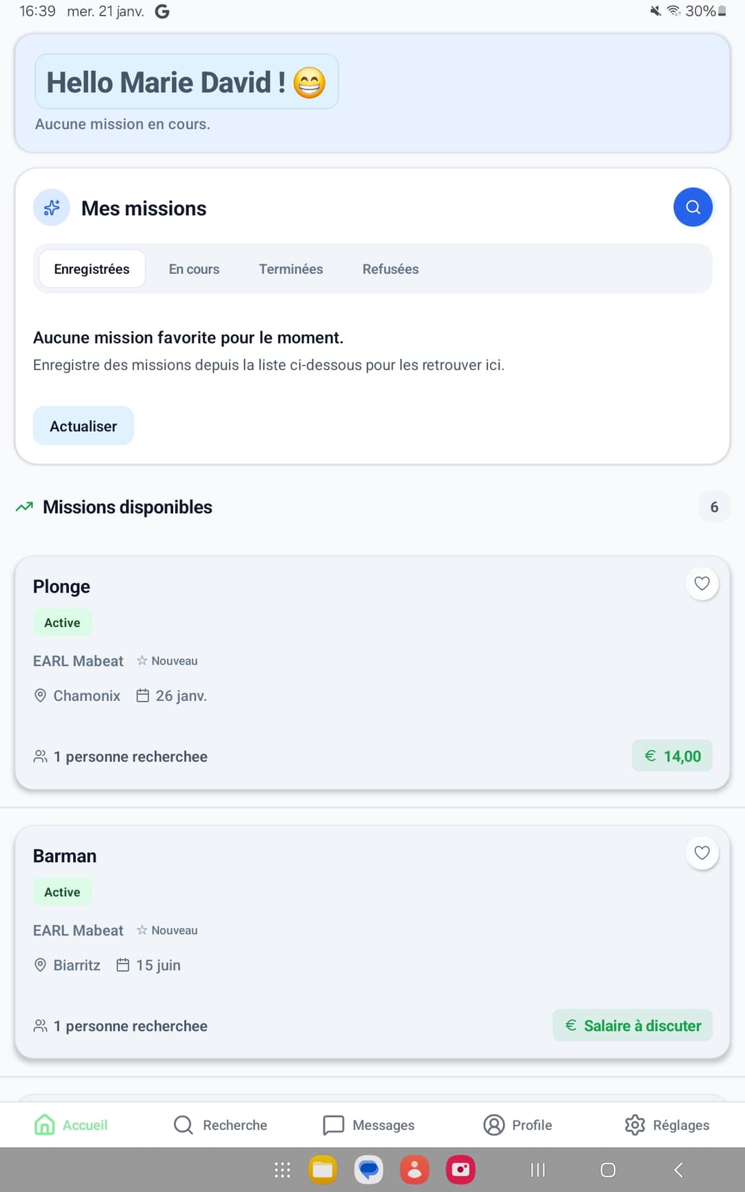Click the location pin next to Biarritz
The width and height of the screenshot is (745, 1192).
tap(40, 964)
